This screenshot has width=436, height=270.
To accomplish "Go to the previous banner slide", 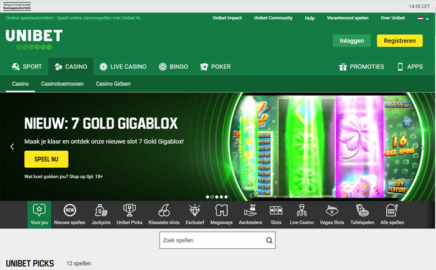I will pos(12,146).
